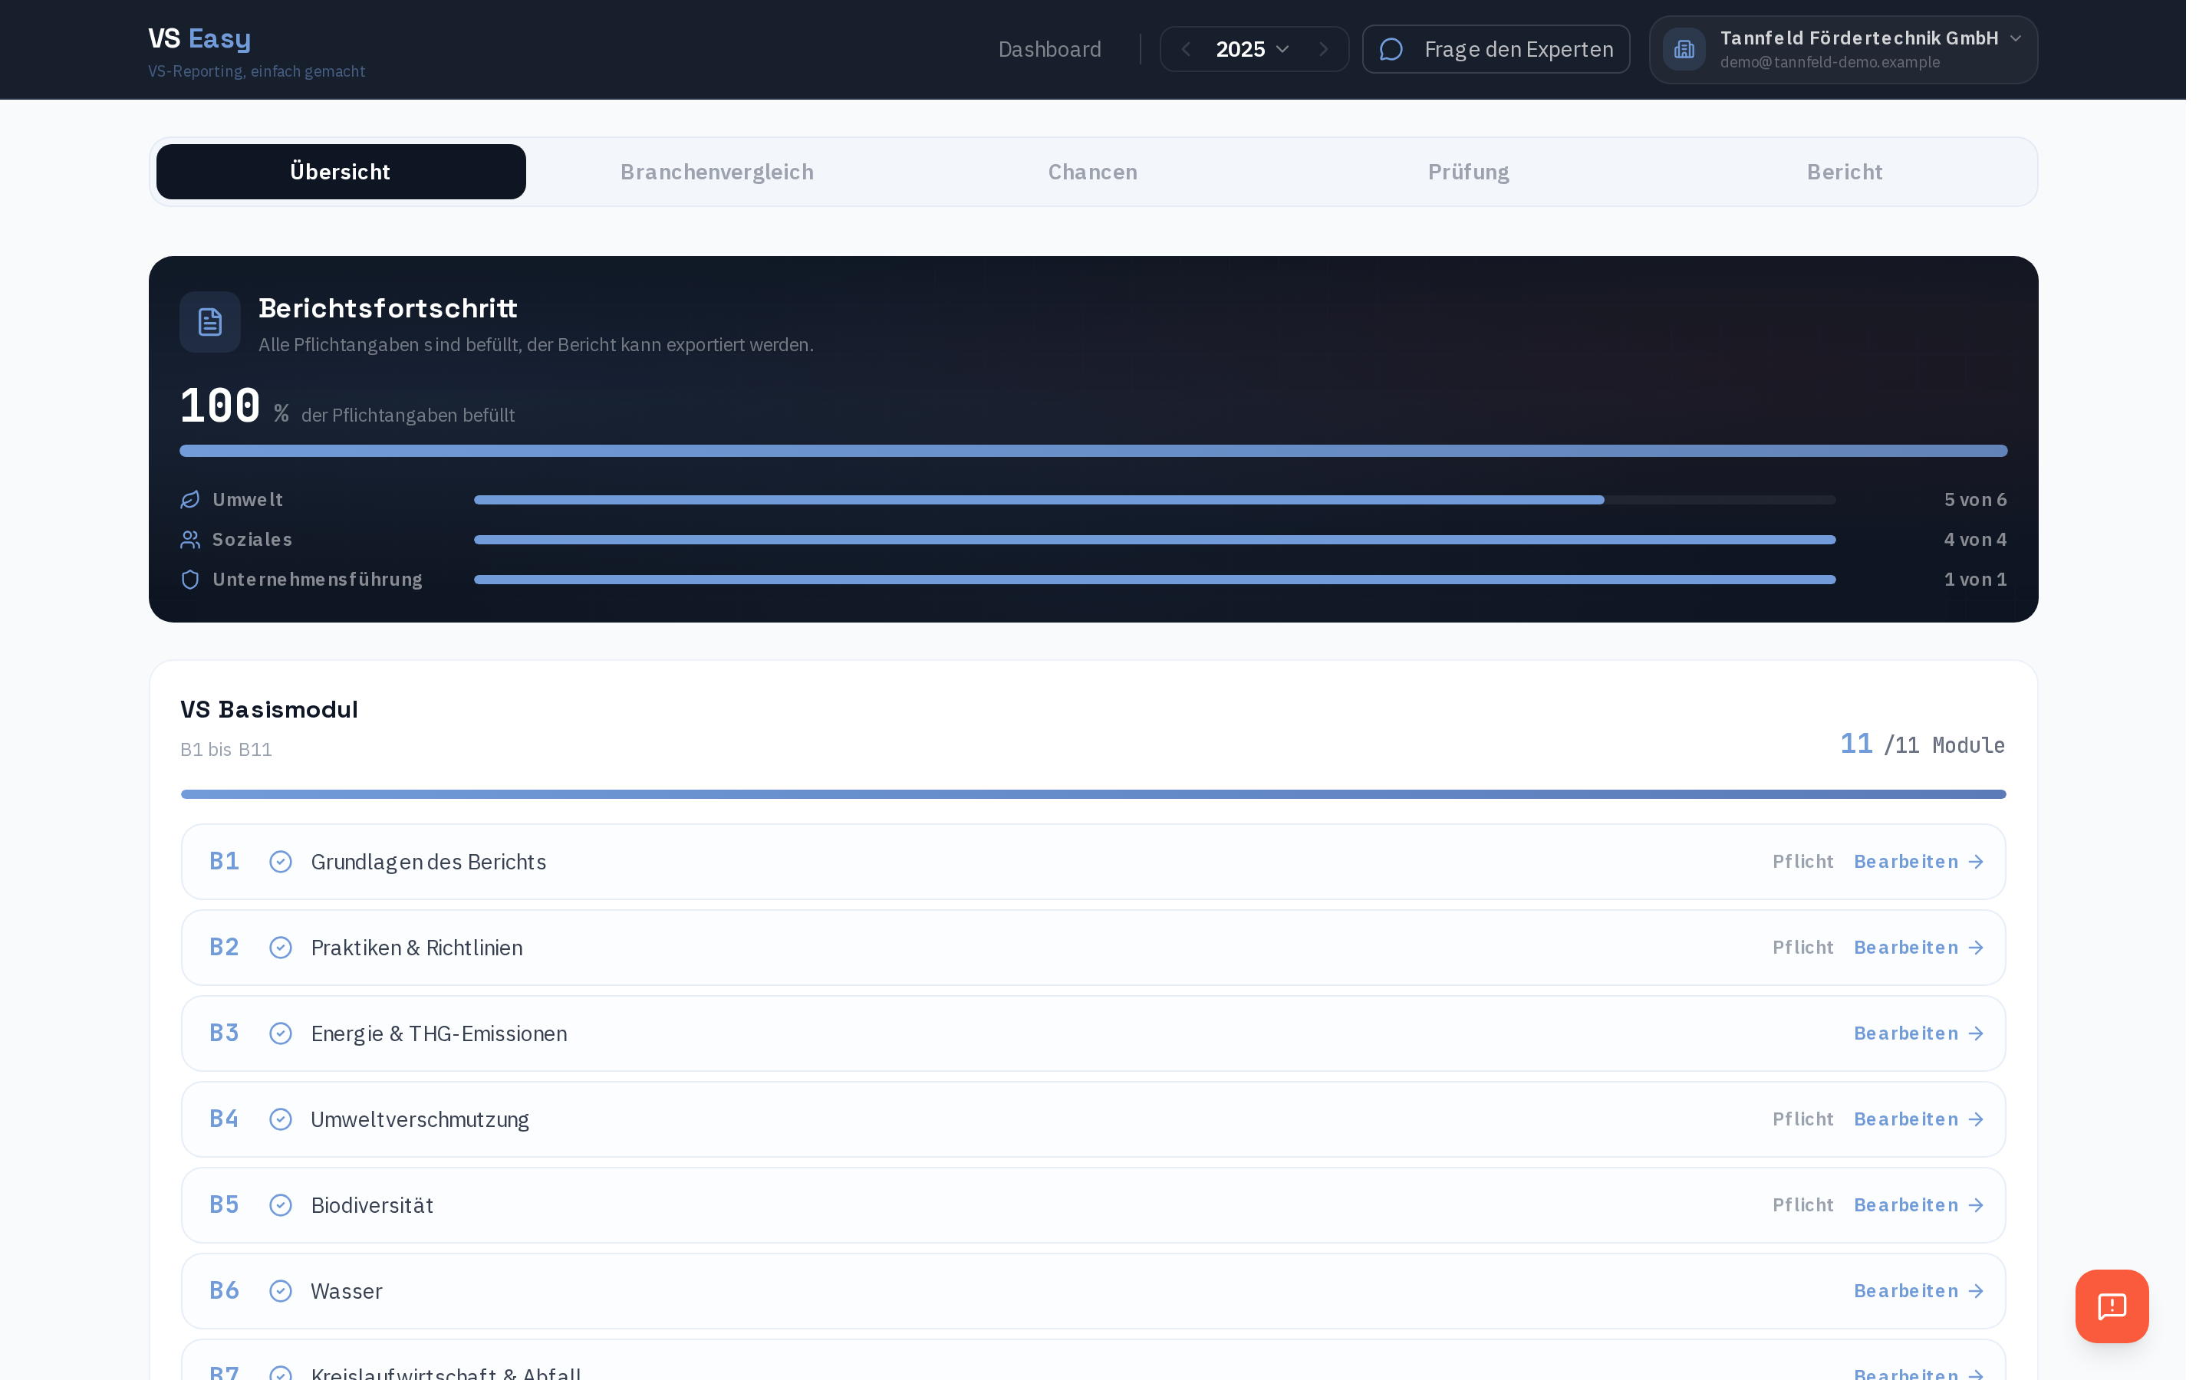
Task: Click the '11 /11 Module' counter
Action: [x=1922, y=744]
